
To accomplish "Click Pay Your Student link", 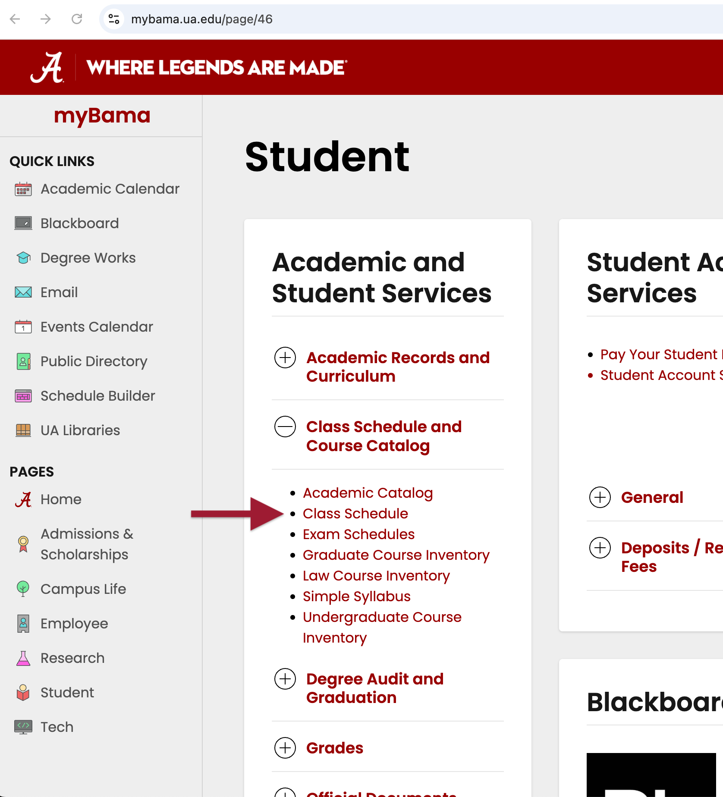I will point(662,355).
